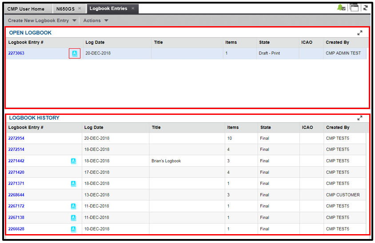Click the attachment icon for entry 2266628
Image resolution: width=375 pixels, height=243 pixels.
(x=73, y=229)
